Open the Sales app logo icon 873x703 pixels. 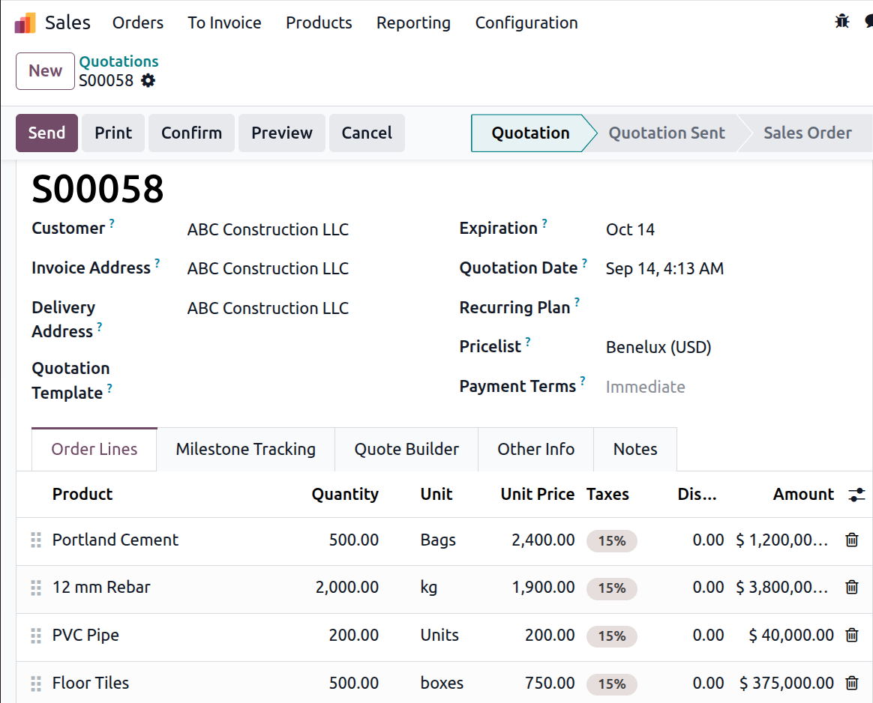(x=25, y=22)
